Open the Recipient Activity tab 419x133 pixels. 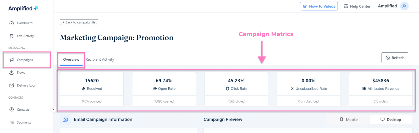(x=100, y=60)
